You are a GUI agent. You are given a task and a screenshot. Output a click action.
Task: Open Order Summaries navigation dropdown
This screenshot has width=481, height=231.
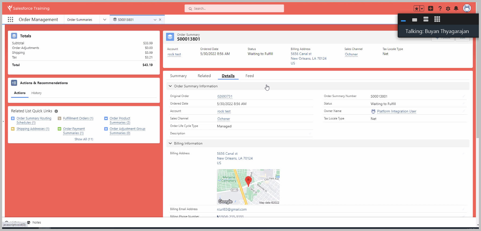pos(105,20)
